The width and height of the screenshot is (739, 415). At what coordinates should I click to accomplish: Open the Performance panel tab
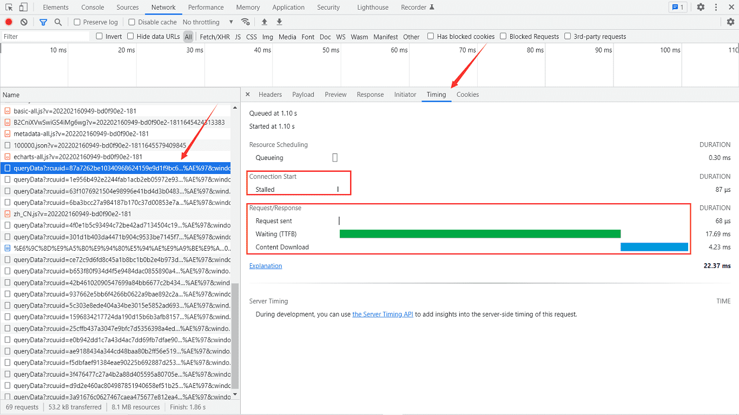(206, 8)
